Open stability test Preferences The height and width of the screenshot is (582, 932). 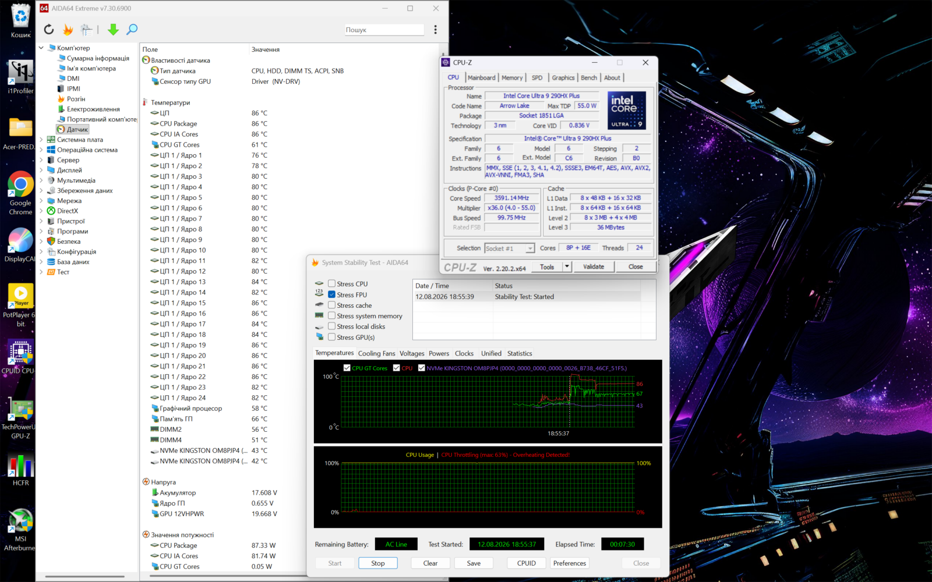click(x=570, y=563)
